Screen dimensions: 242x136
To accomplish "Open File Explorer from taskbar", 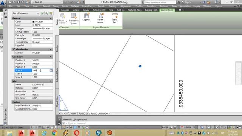I will click(x=10, y=133).
